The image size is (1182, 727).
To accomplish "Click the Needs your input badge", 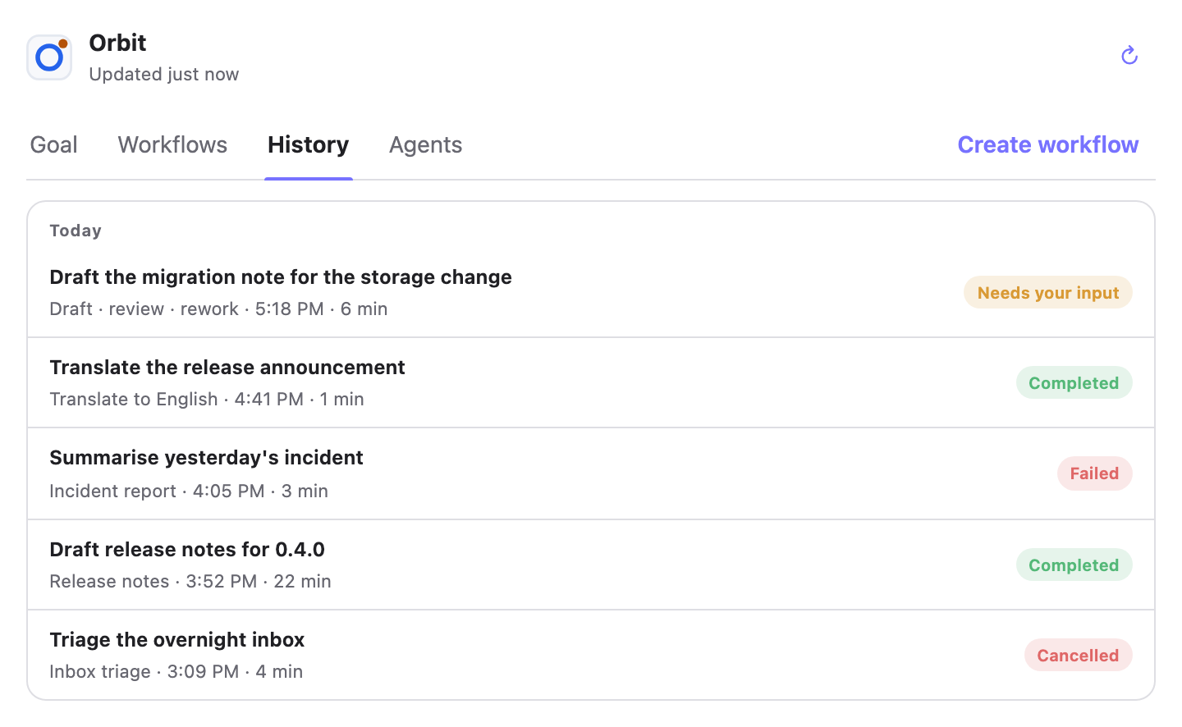I will (1048, 293).
